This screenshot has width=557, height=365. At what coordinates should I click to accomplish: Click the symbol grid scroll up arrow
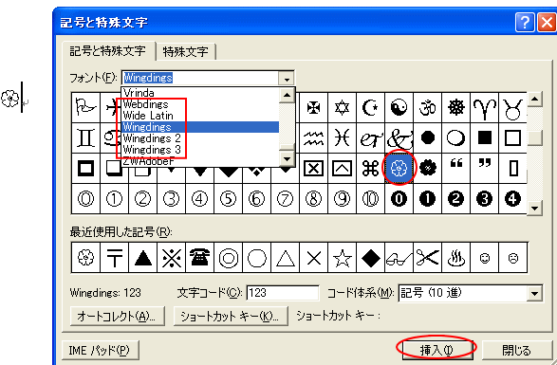point(534,100)
